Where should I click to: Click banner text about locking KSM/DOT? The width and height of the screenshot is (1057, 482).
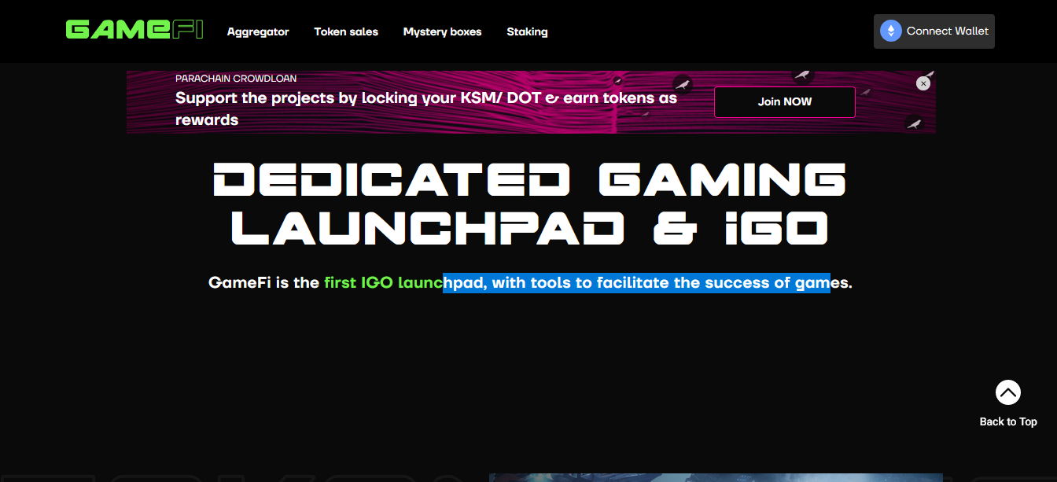(426, 109)
